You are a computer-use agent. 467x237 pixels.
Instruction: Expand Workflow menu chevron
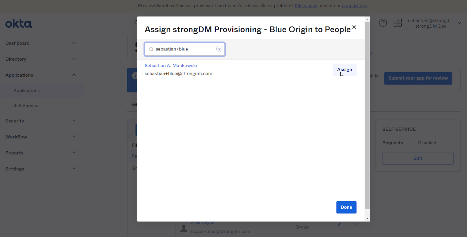(x=74, y=137)
